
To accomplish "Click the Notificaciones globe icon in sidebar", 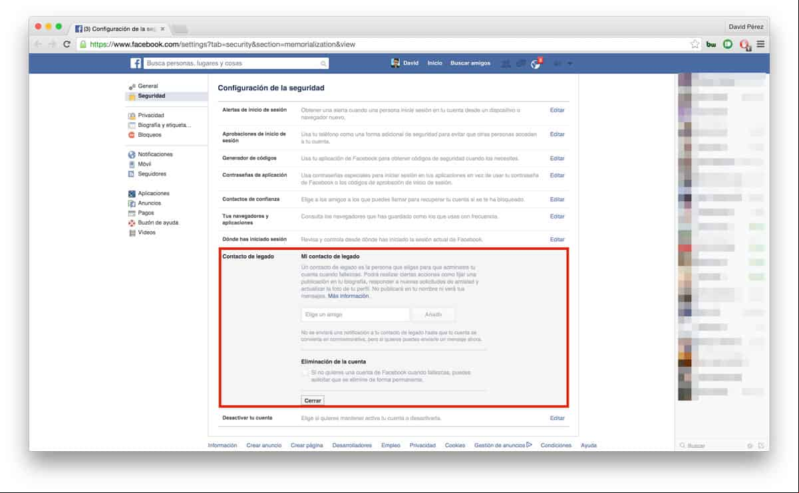I will coord(132,155).
